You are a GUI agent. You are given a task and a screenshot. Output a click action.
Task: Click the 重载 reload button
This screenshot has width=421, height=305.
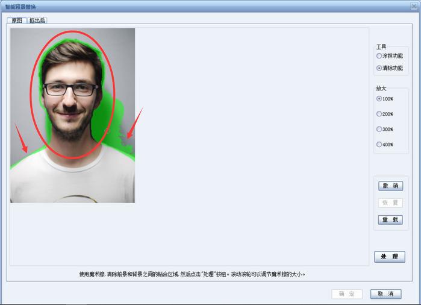[x=390, y=220]
